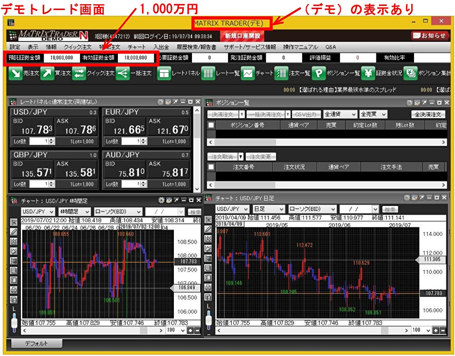Click the pop-out arrow icon on the Position list
The height and width of the screenshot is (356, 455).
coord(424,103)
